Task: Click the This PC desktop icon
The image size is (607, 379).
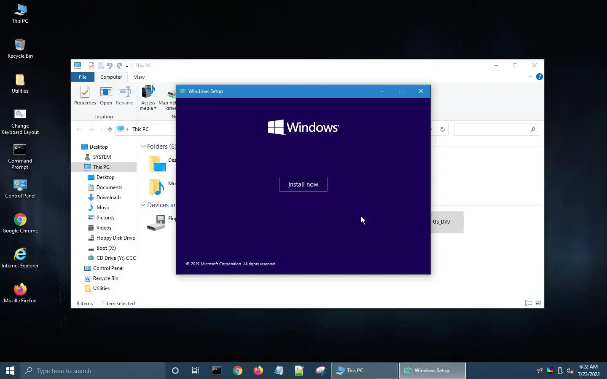Action: 20,13
